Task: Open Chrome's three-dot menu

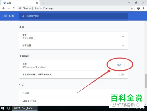Action: [x=143, y=9]
